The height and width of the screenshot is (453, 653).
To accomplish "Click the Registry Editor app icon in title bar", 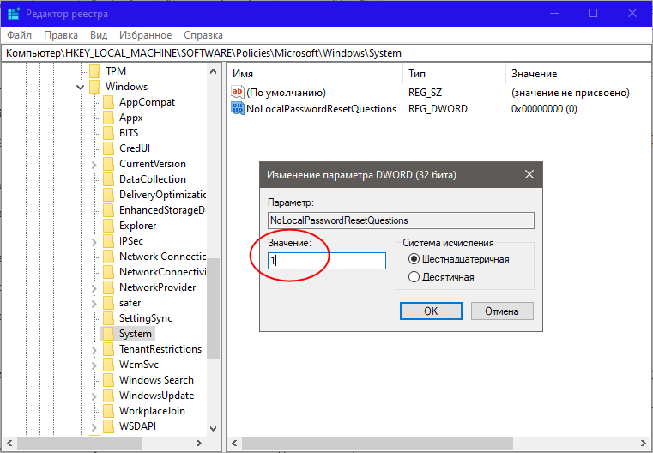I will [x=13, y=13].
